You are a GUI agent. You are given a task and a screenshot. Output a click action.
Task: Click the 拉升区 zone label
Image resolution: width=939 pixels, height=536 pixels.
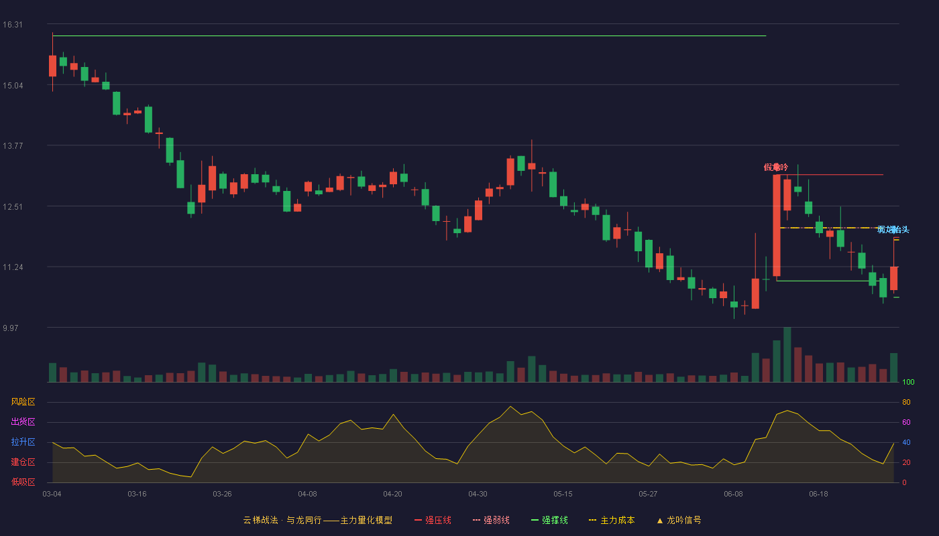click(23, 442)
